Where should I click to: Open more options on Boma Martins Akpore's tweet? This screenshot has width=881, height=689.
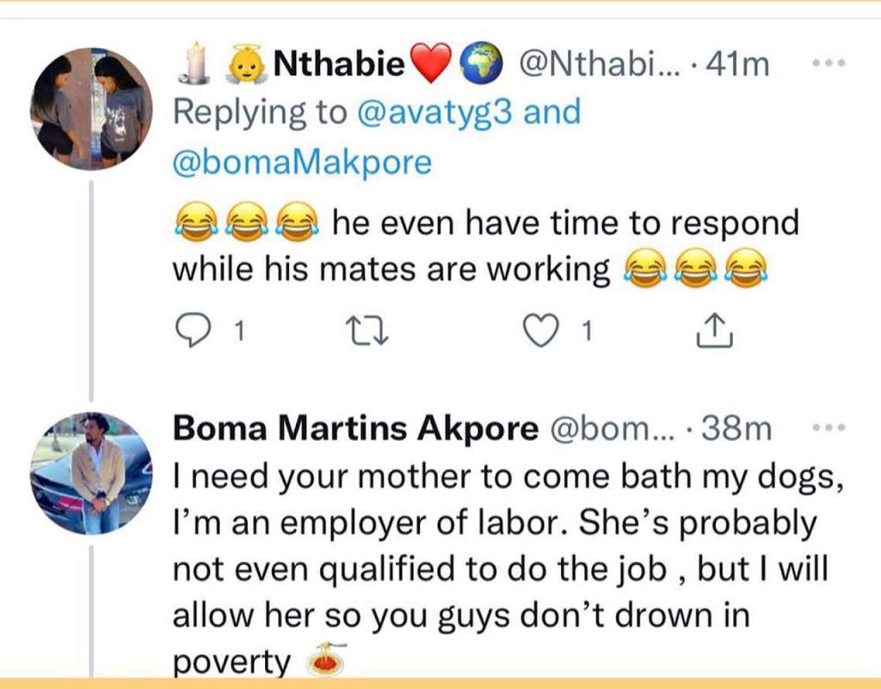pos(829,428)
